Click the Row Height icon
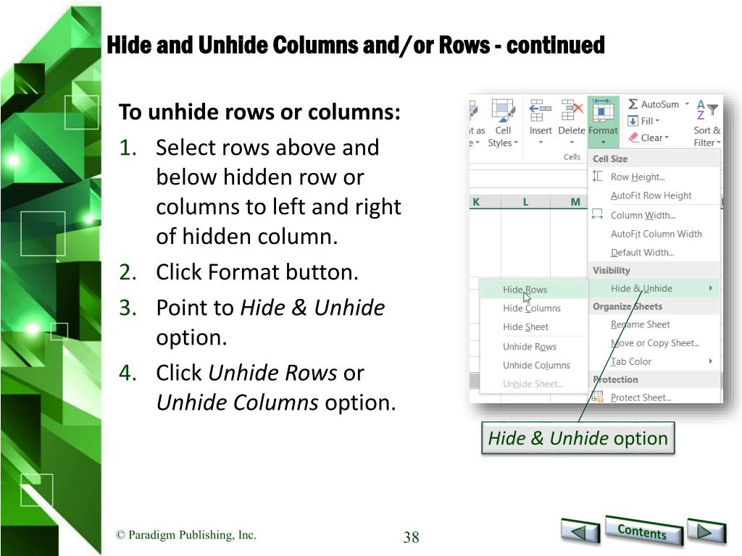 click(x=598, y=177)
